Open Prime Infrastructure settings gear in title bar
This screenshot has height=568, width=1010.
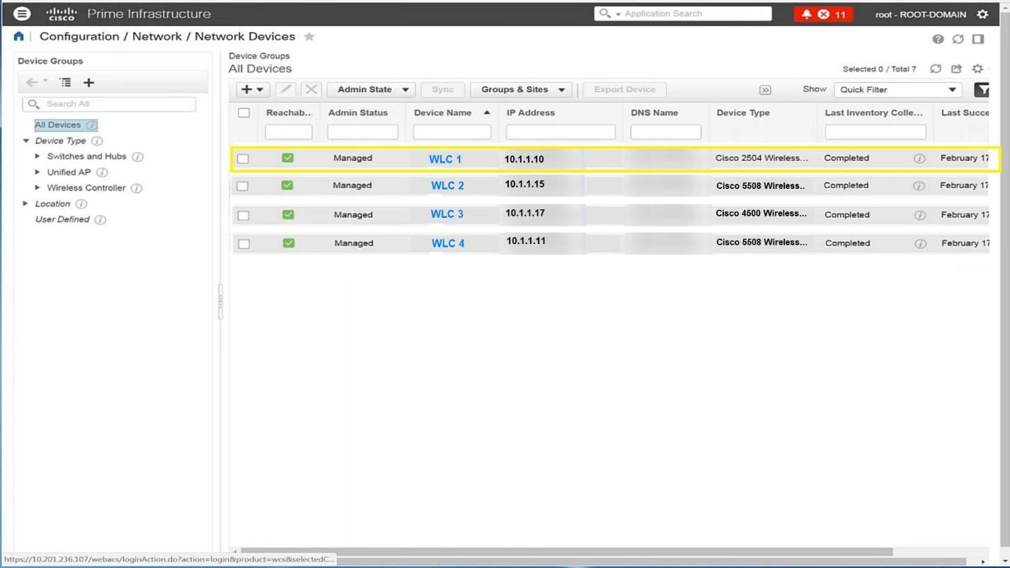[x=982, y=13]
